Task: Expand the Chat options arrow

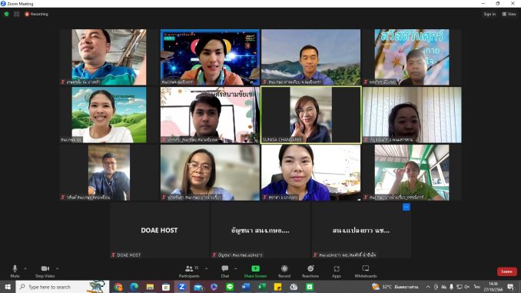Action: click(x=236, y=268)
